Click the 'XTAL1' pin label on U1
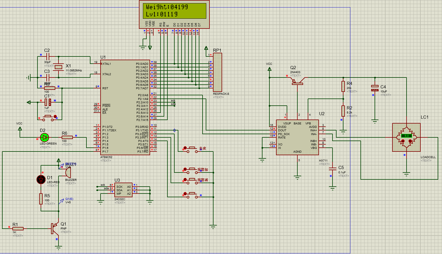The image size is (442, 254). (x=107, y=64)
